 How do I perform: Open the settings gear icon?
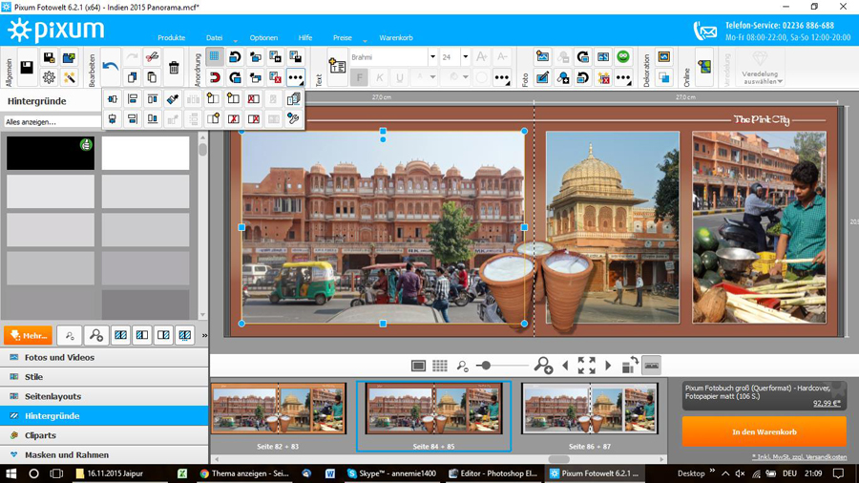[x=49, y=78]
